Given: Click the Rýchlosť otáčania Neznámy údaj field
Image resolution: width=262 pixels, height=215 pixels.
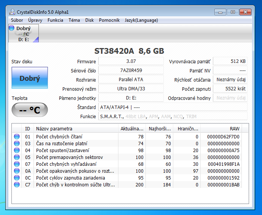Looking at the screenshot, I should tap(230, 79).
